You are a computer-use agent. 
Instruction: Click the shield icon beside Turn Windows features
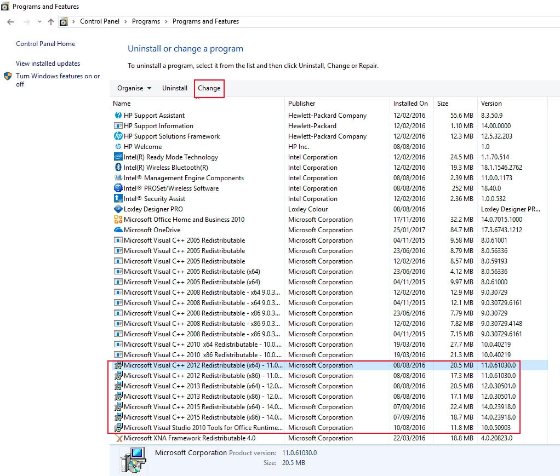8,76
